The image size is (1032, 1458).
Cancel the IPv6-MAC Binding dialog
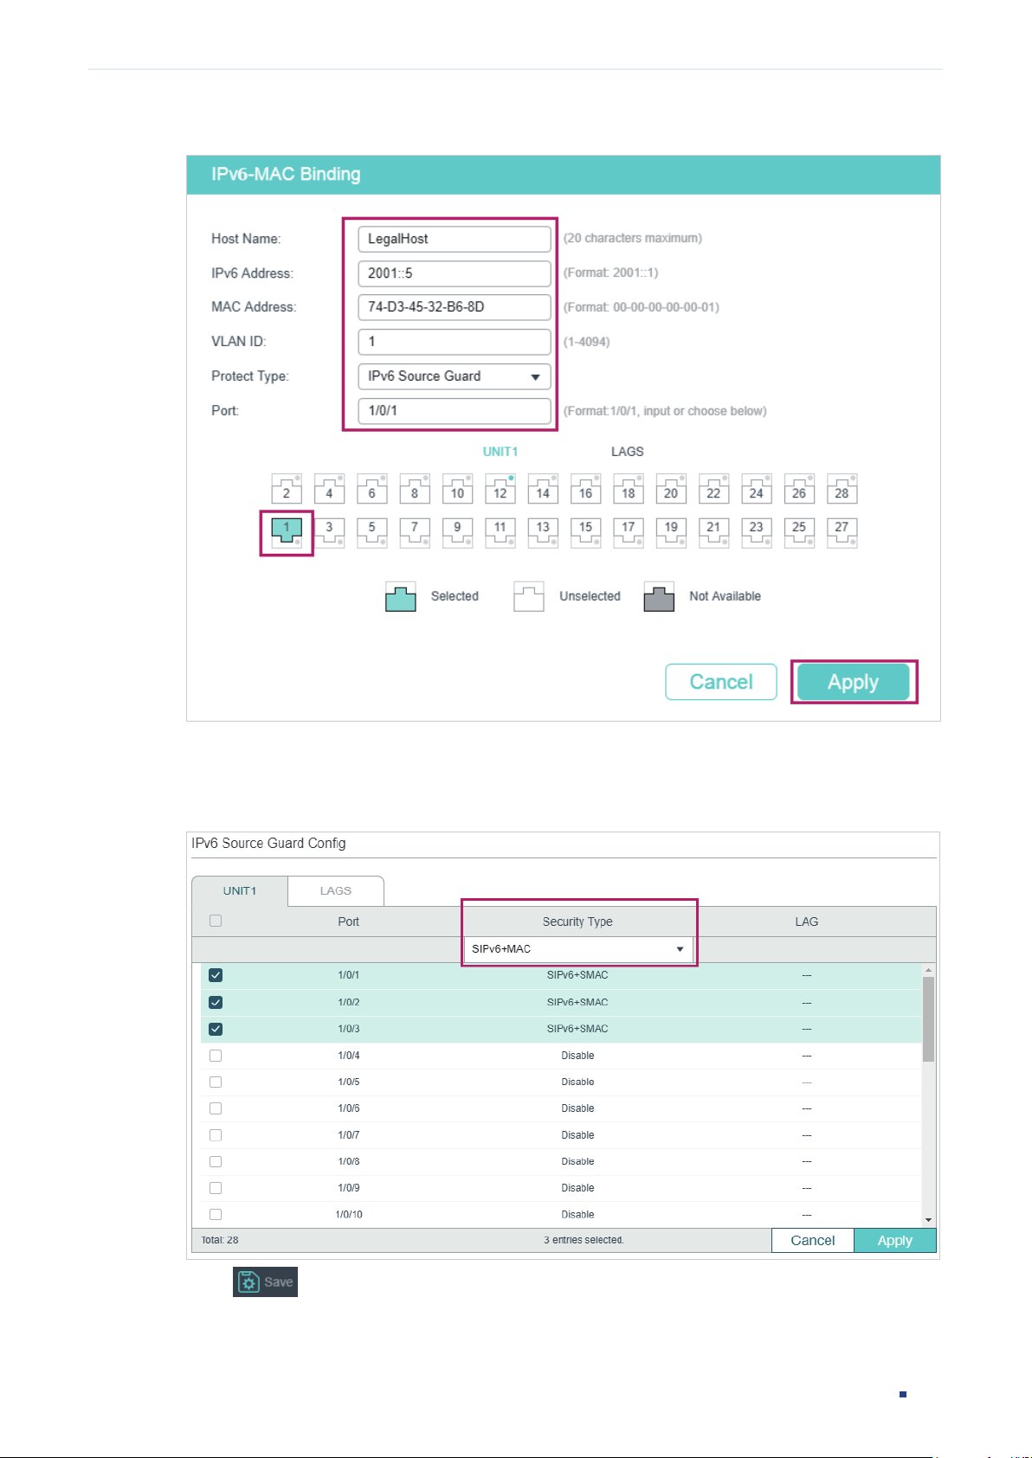(721, 682)
